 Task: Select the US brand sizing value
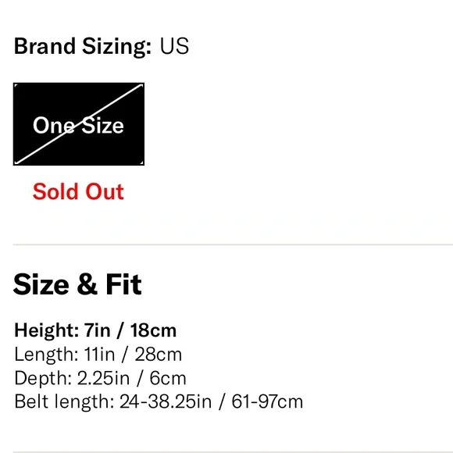174,46
